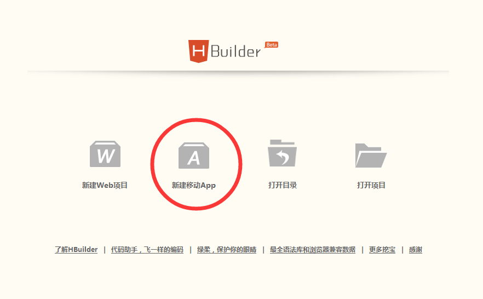Open the 更多挖宝 link
This screenshot has height=299, width=483.
pyautogui.click(x=382, y=250)
